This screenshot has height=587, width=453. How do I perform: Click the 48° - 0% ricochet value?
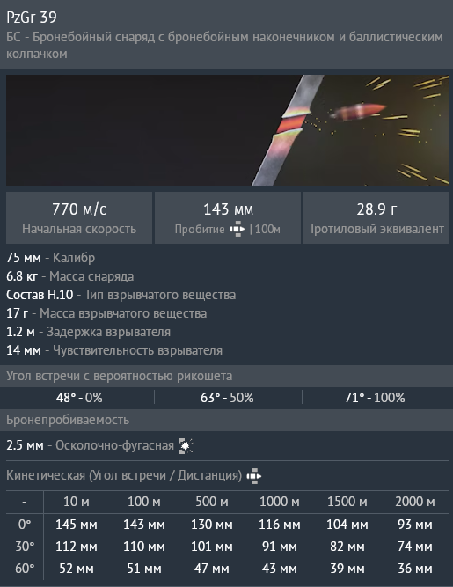79,398
